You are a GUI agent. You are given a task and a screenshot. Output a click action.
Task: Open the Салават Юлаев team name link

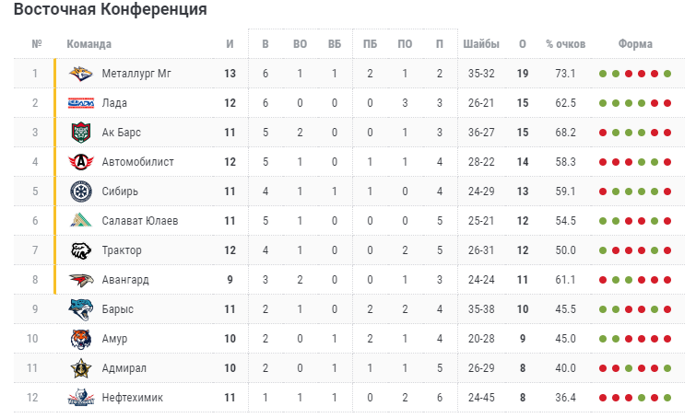click(140, 221)
